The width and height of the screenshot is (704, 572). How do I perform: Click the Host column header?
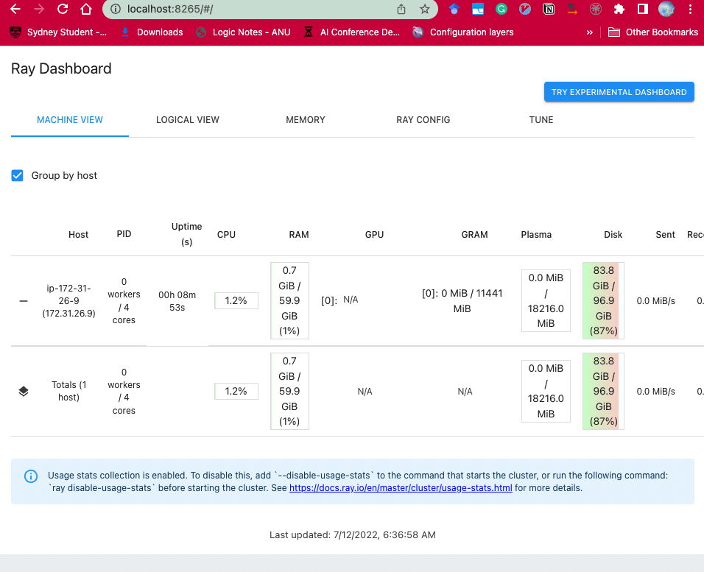[79, 234]
